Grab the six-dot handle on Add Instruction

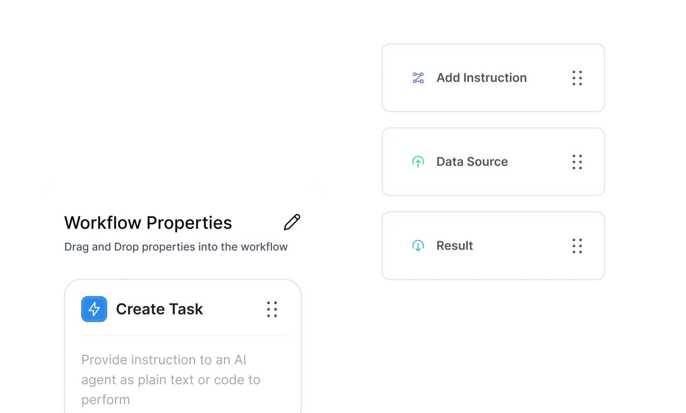pos(577,78)
